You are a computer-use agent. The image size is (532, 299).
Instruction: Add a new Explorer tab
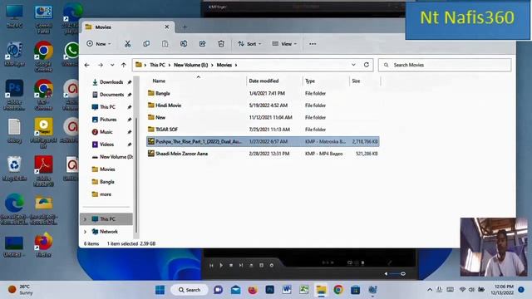point(185,27)
